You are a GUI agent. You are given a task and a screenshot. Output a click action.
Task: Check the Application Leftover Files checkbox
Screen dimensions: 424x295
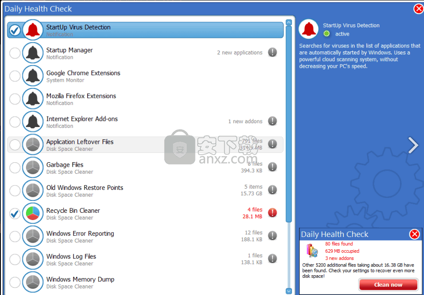pyautogui.click(x=15, y=145)
